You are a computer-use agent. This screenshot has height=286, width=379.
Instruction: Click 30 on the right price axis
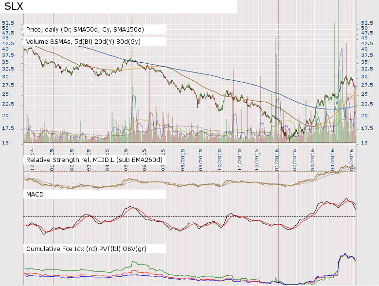362,77
